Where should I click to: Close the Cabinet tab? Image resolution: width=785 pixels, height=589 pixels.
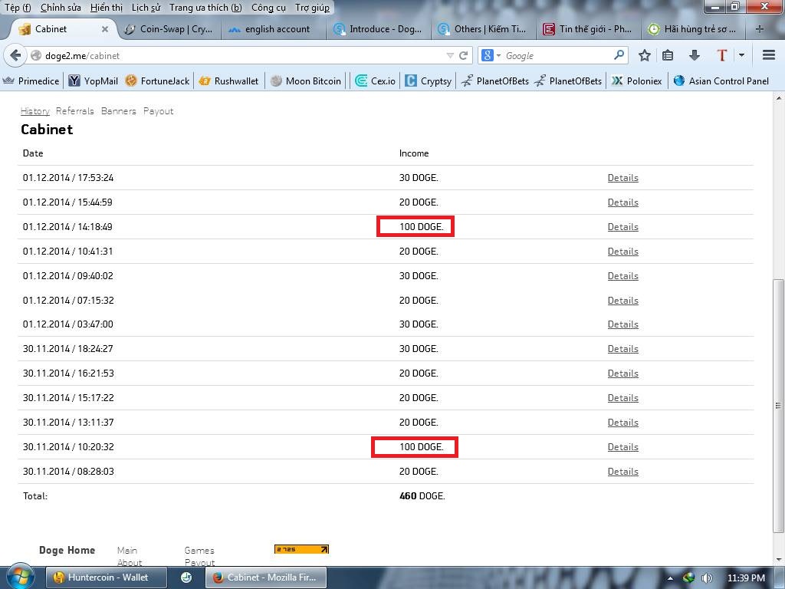(x=104, y=29)
